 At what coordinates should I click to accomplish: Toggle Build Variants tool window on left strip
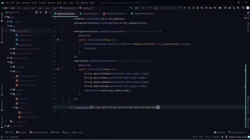[2, 122]
